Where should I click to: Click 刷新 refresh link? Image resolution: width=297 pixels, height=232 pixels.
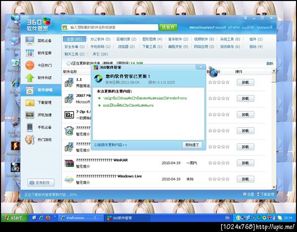(270, 64)
